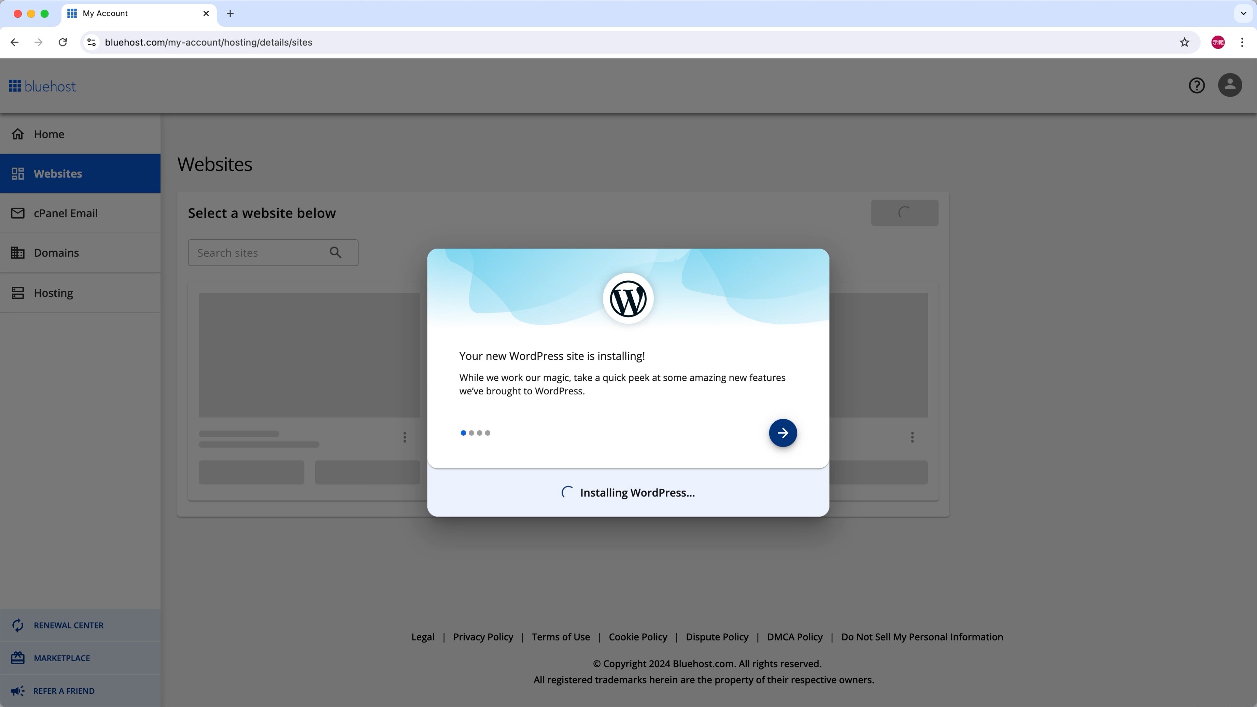
Task: Click the search magnifier icon
Action: pos(335,253)
